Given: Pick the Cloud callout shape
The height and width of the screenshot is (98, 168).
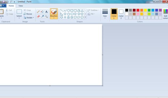Looking at the screenshot, I should pos(82,17).
